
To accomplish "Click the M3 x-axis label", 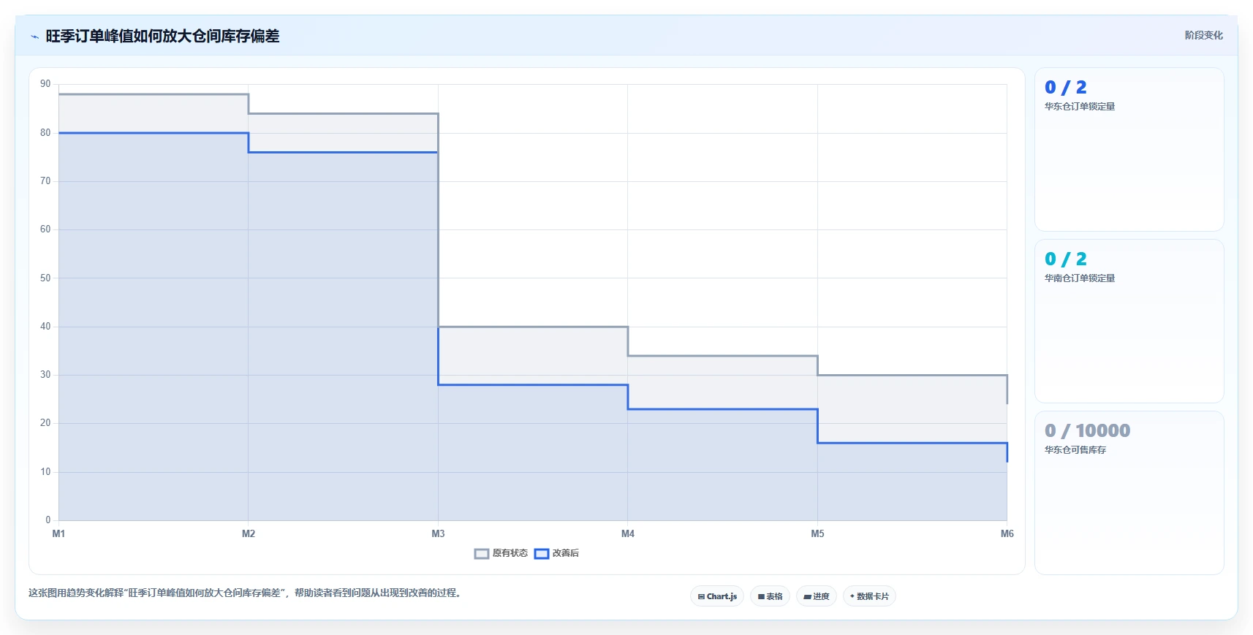I will point(438,533).
